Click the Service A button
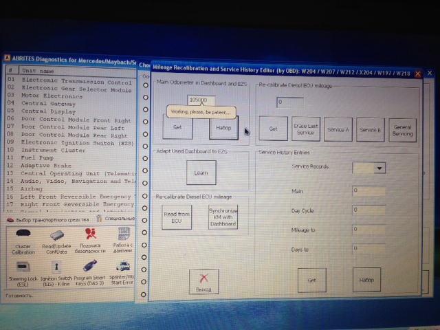 click(x=338, y=130)
